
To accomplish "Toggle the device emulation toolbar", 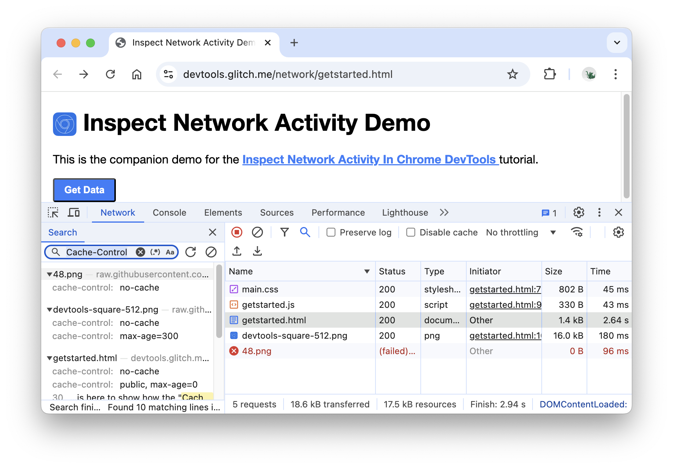I will 74,212.
